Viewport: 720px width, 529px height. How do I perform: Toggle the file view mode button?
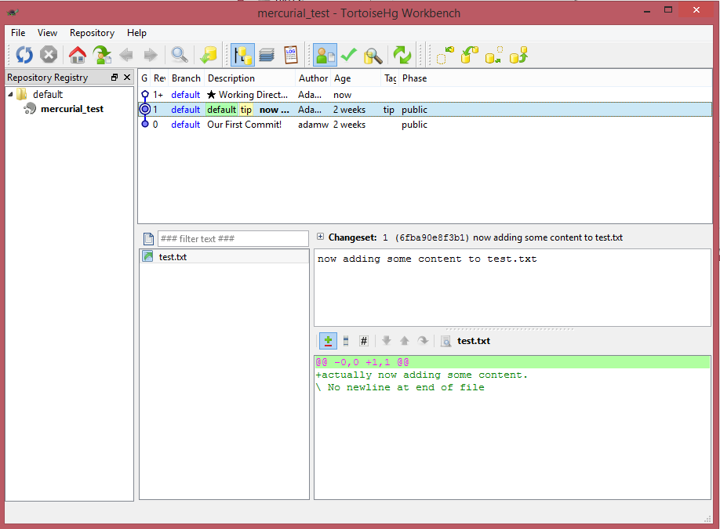[346, 341]
